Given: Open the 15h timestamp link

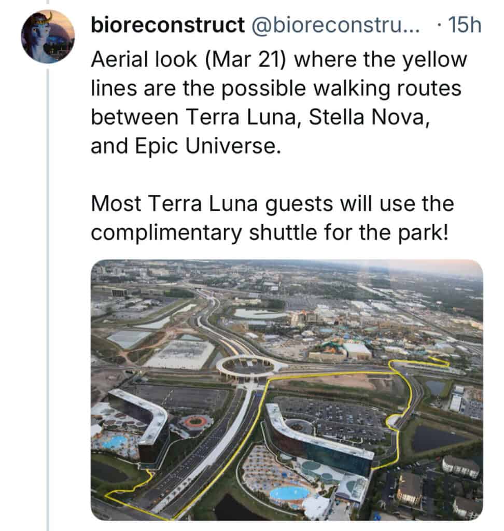Looking at the screenshot, I should [x=465, y=25].
